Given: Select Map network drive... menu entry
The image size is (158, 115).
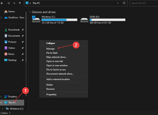Looking at the screenshot, I should coord(57,57).
